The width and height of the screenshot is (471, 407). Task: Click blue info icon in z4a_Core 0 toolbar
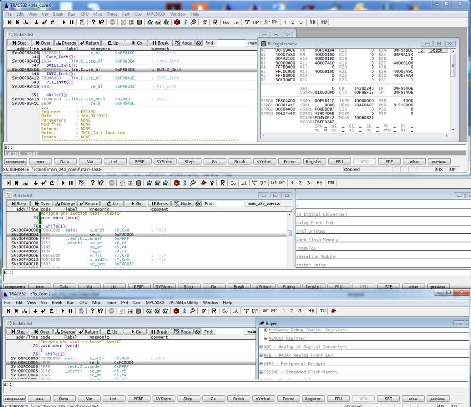tap(185, 22)
